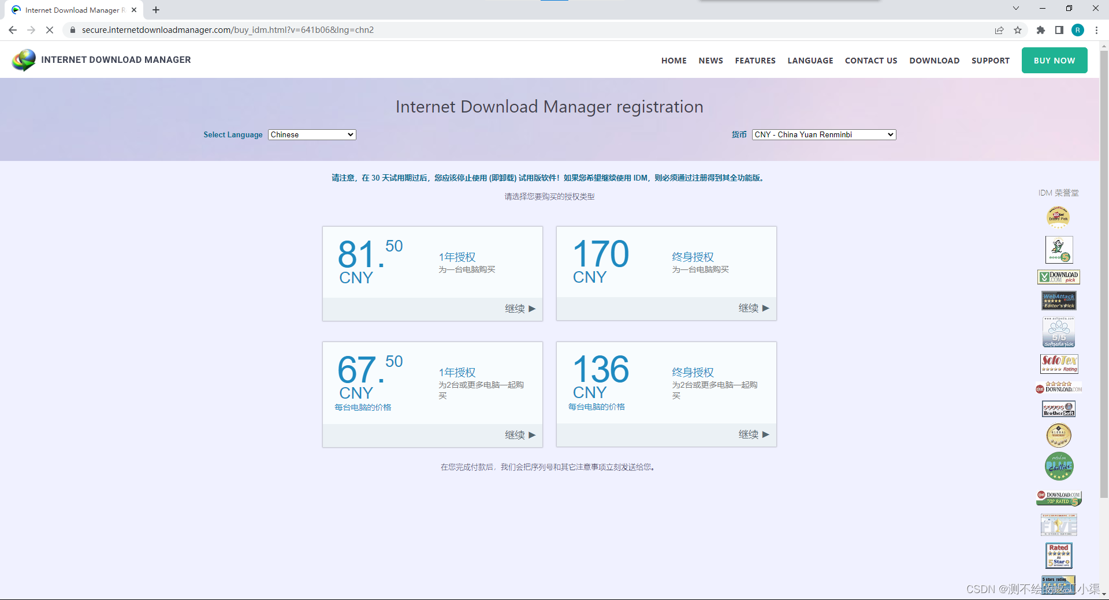Image resolution: width=1109 pixels, height=600 pixels.
Task: Click the 67.50 CNY price text
Action: pyautogui.click(x=370, y=377)
